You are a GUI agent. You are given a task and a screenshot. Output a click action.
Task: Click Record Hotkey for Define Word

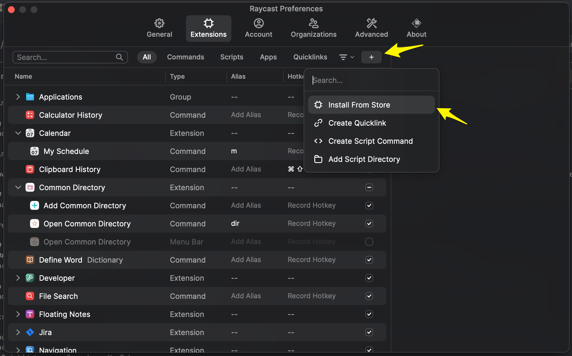click(311, 260)
